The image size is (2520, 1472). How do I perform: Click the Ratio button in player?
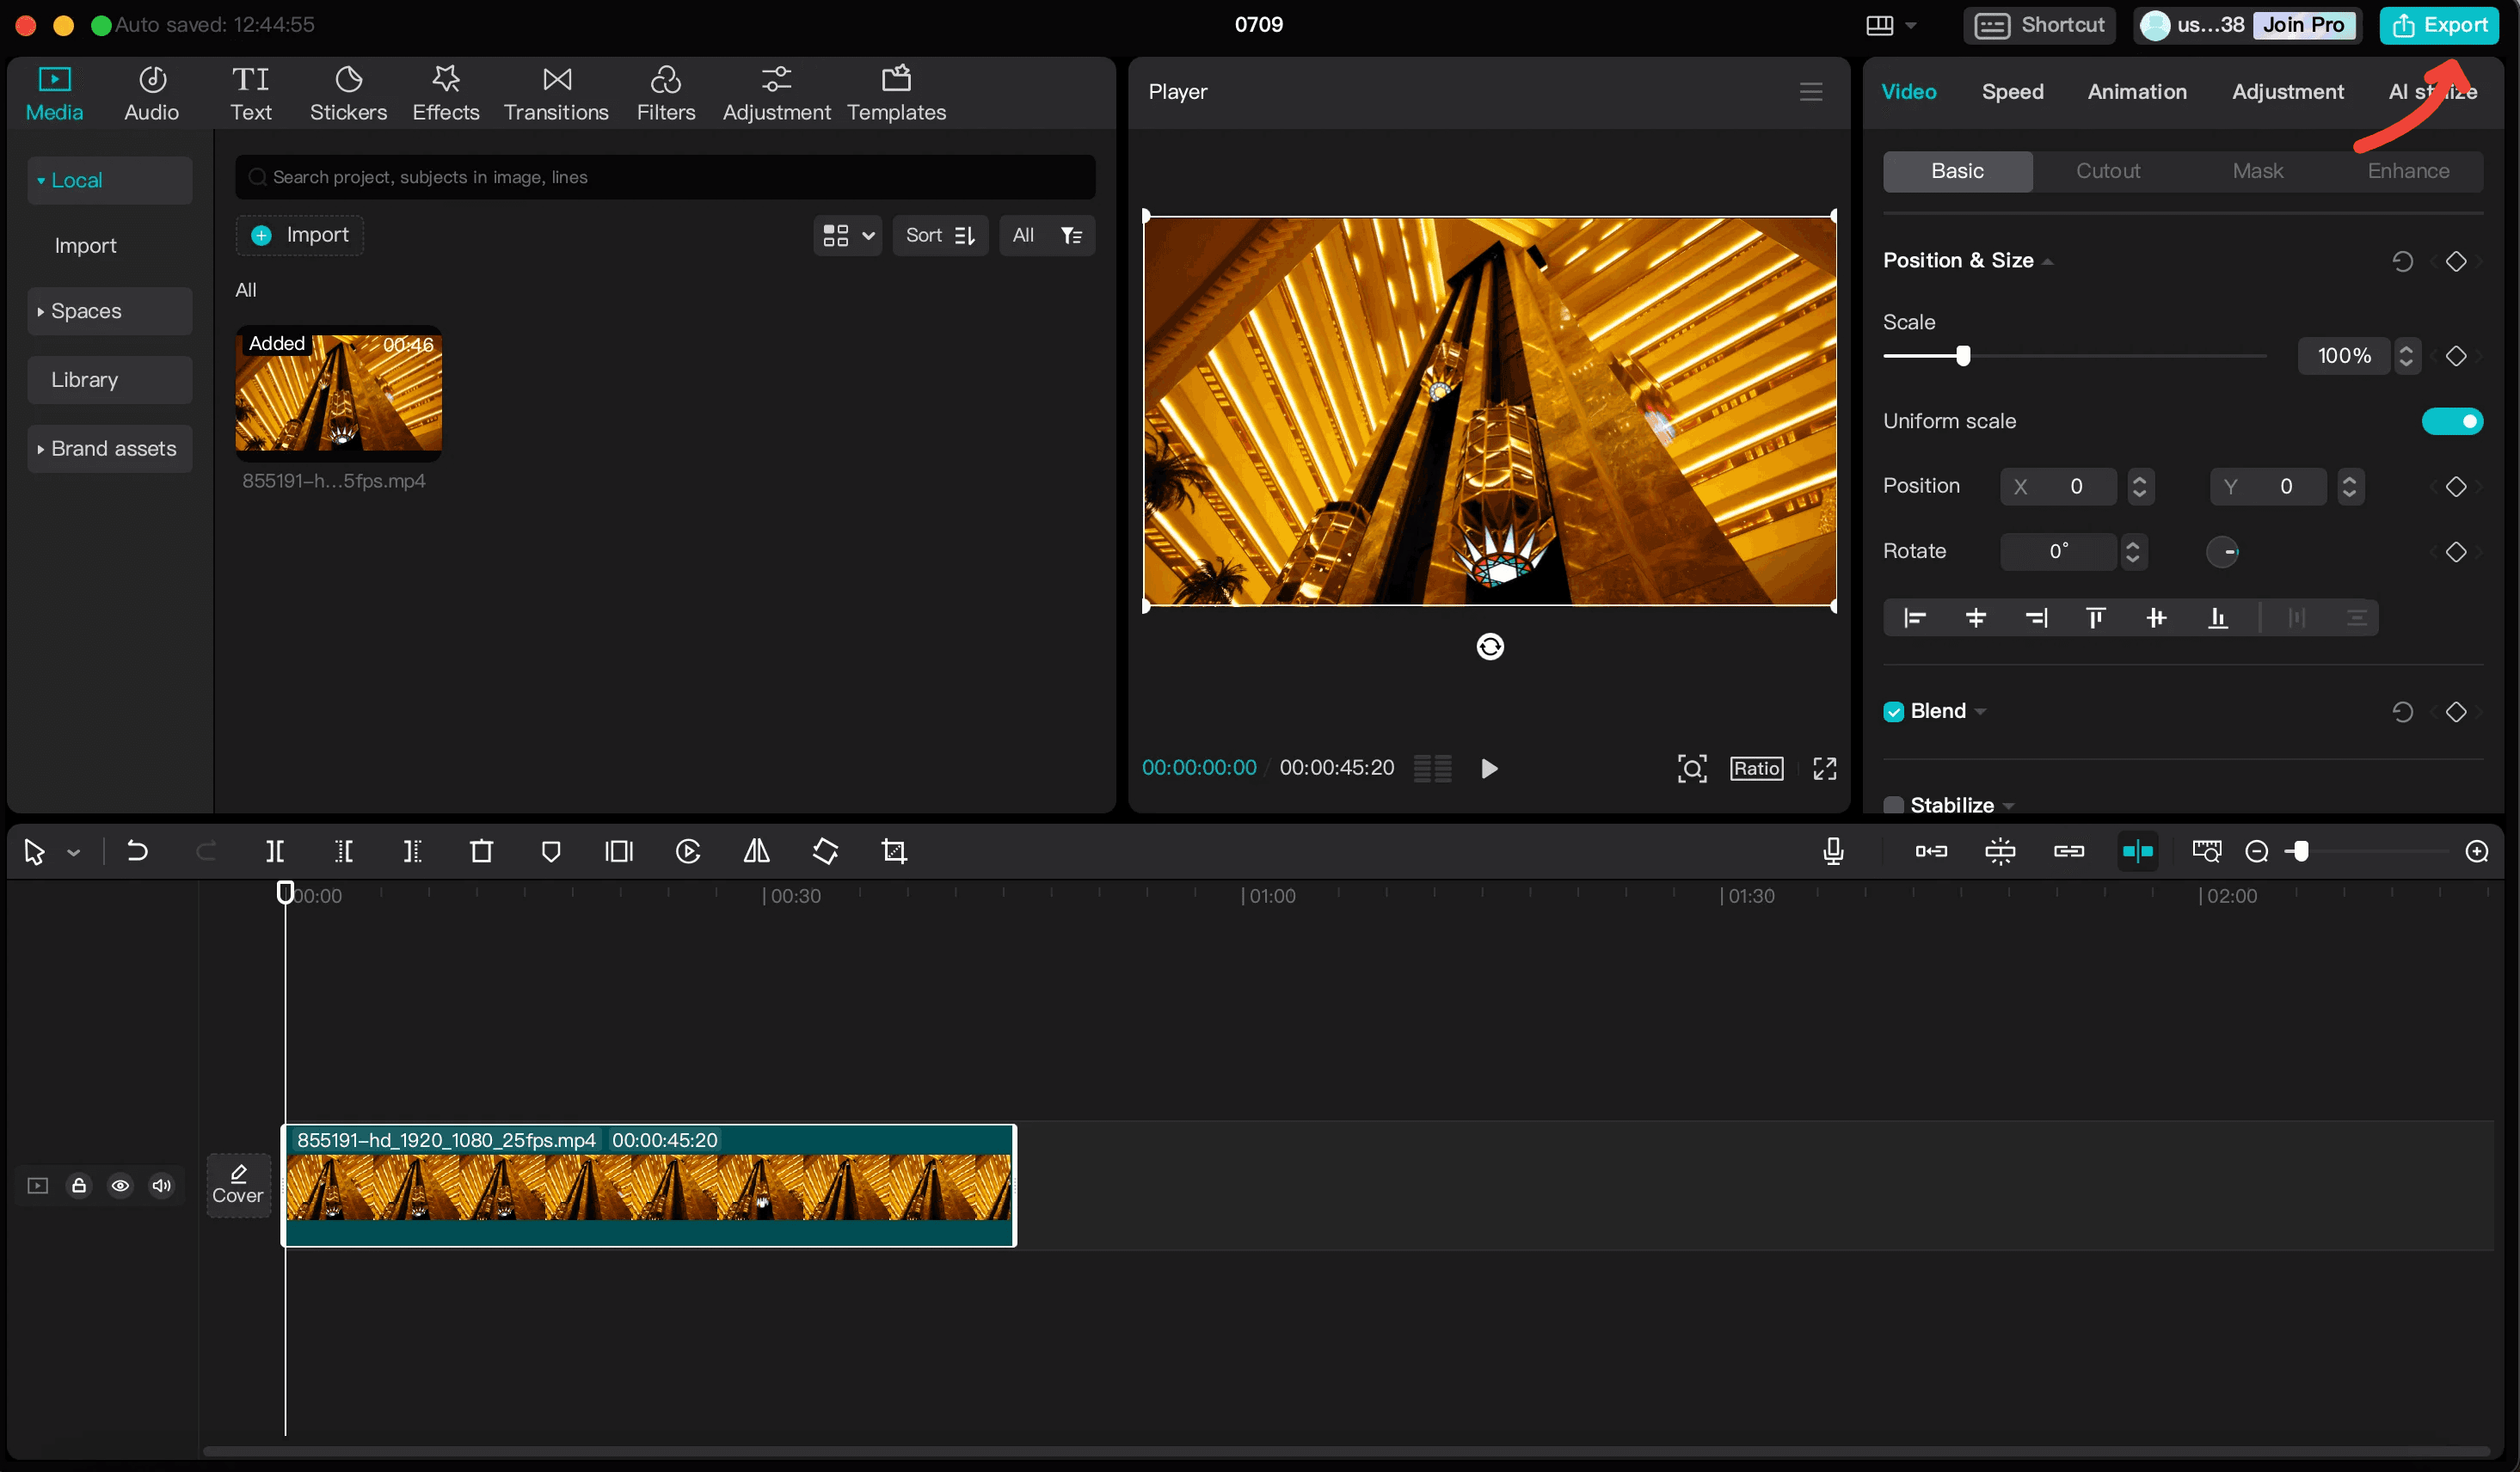pyautogui.click(x=1757, y=768)
